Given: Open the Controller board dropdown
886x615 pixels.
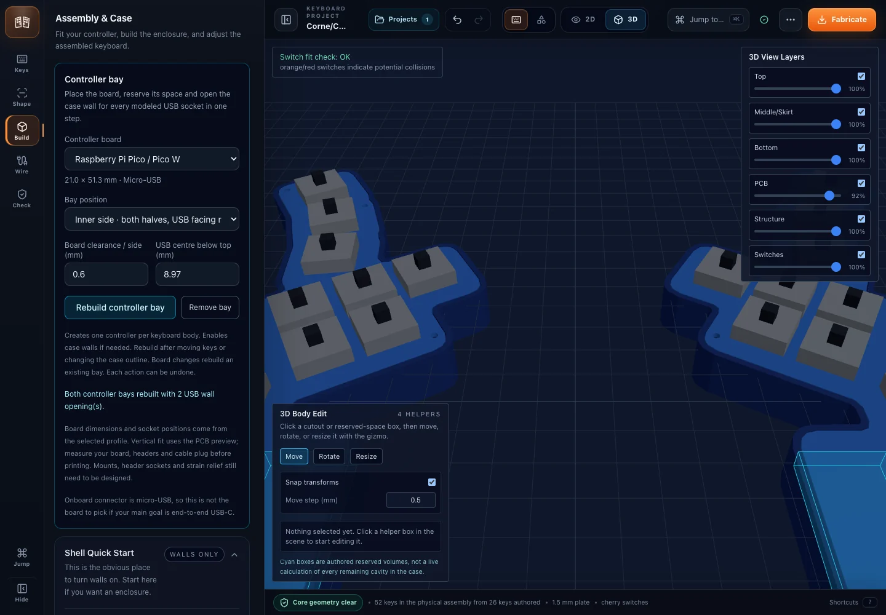Looking at the screenshot, I should pos(152,159).
